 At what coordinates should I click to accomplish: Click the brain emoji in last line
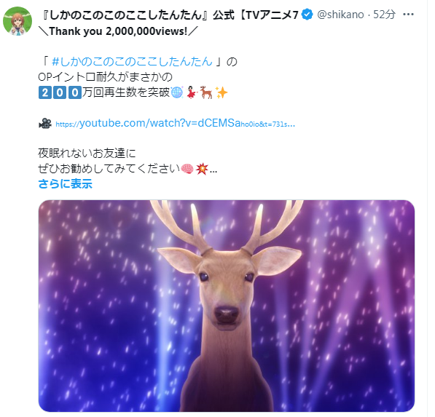click(187, 168)
